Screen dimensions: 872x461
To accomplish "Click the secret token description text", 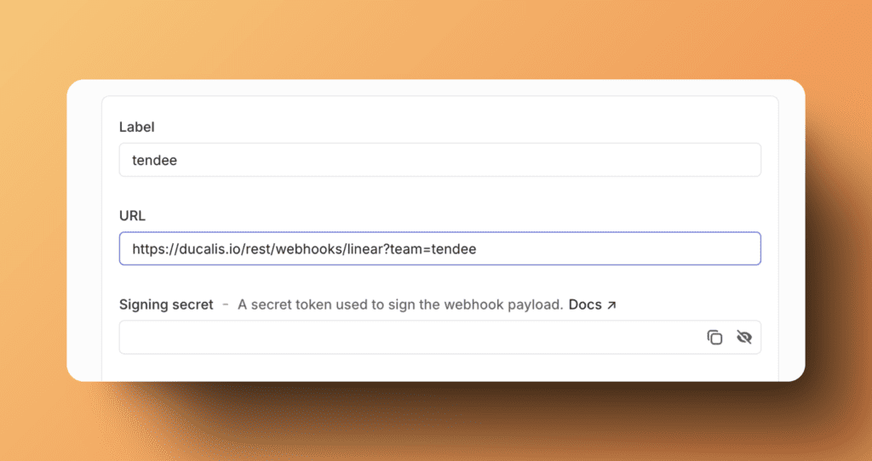I will pos(400,304).
